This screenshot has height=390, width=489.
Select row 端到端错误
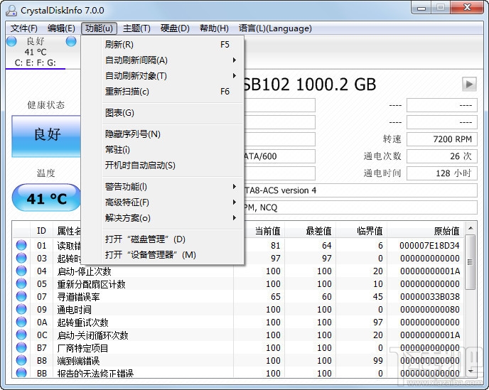click(x=238, y=360)
